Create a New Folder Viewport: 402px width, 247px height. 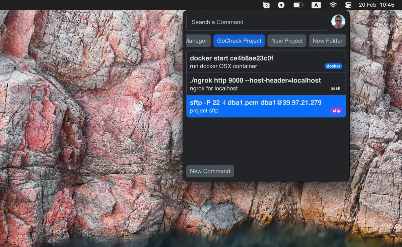327,40
